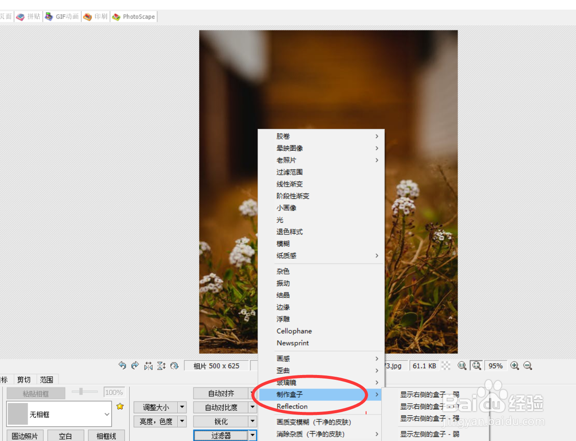Image resolution: width=576 pixels, height=441 pixels.
Task: Click the 圆边照片 button
Action: 25,435
